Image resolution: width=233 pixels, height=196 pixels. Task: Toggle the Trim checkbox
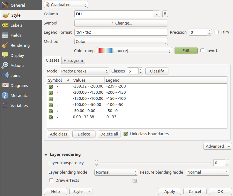coord(217,32)
